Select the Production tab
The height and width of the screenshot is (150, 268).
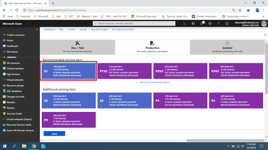pyautogui.click(x=152, y=47)
